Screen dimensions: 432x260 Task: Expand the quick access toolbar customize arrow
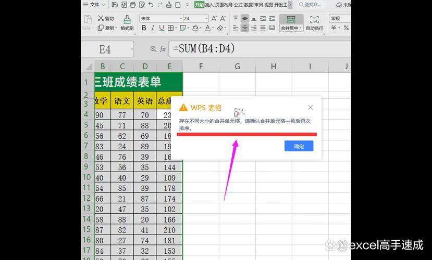[188, 5]
